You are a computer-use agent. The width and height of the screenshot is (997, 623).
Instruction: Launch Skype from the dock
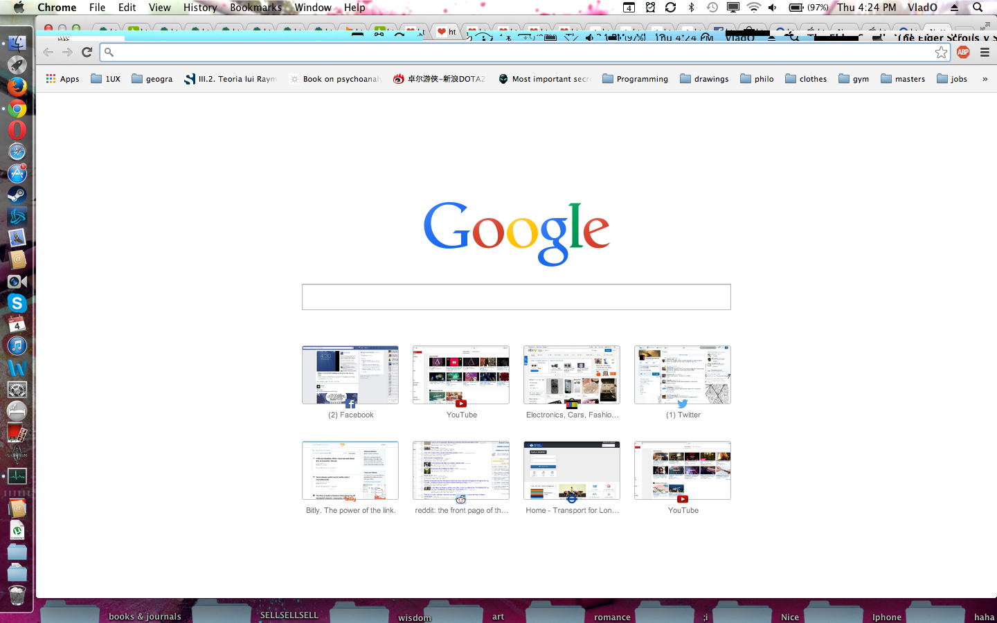coord(17,303)
